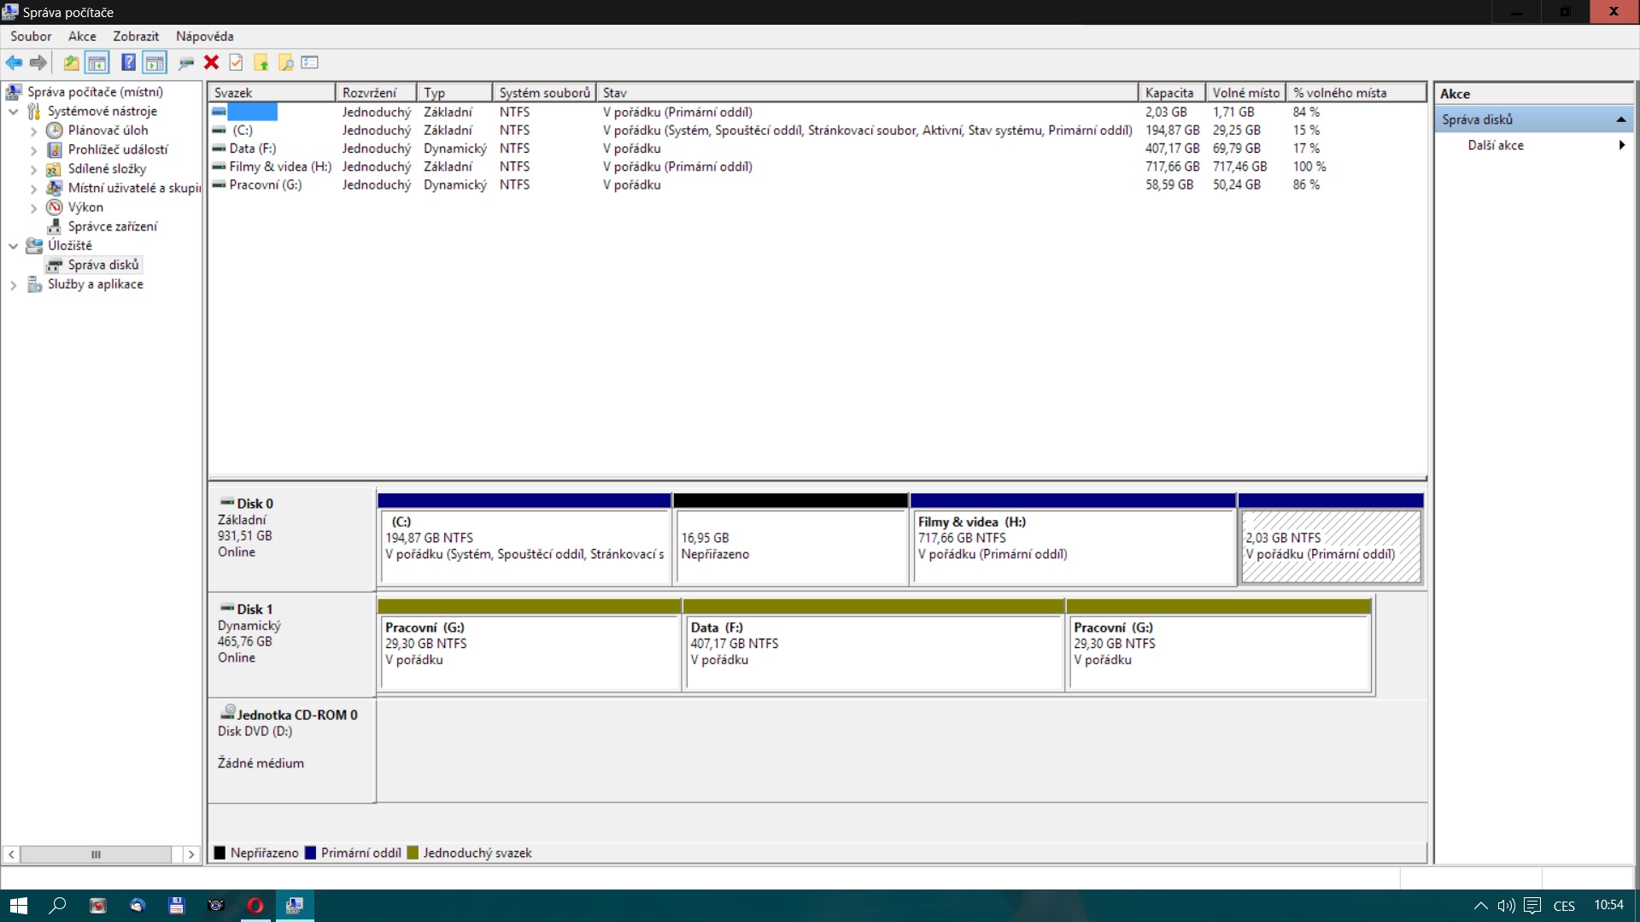Viewport: 1640px width, 922px height.
Task: Collapse the Systémové nástroje tree node
Action: point(14,111)
